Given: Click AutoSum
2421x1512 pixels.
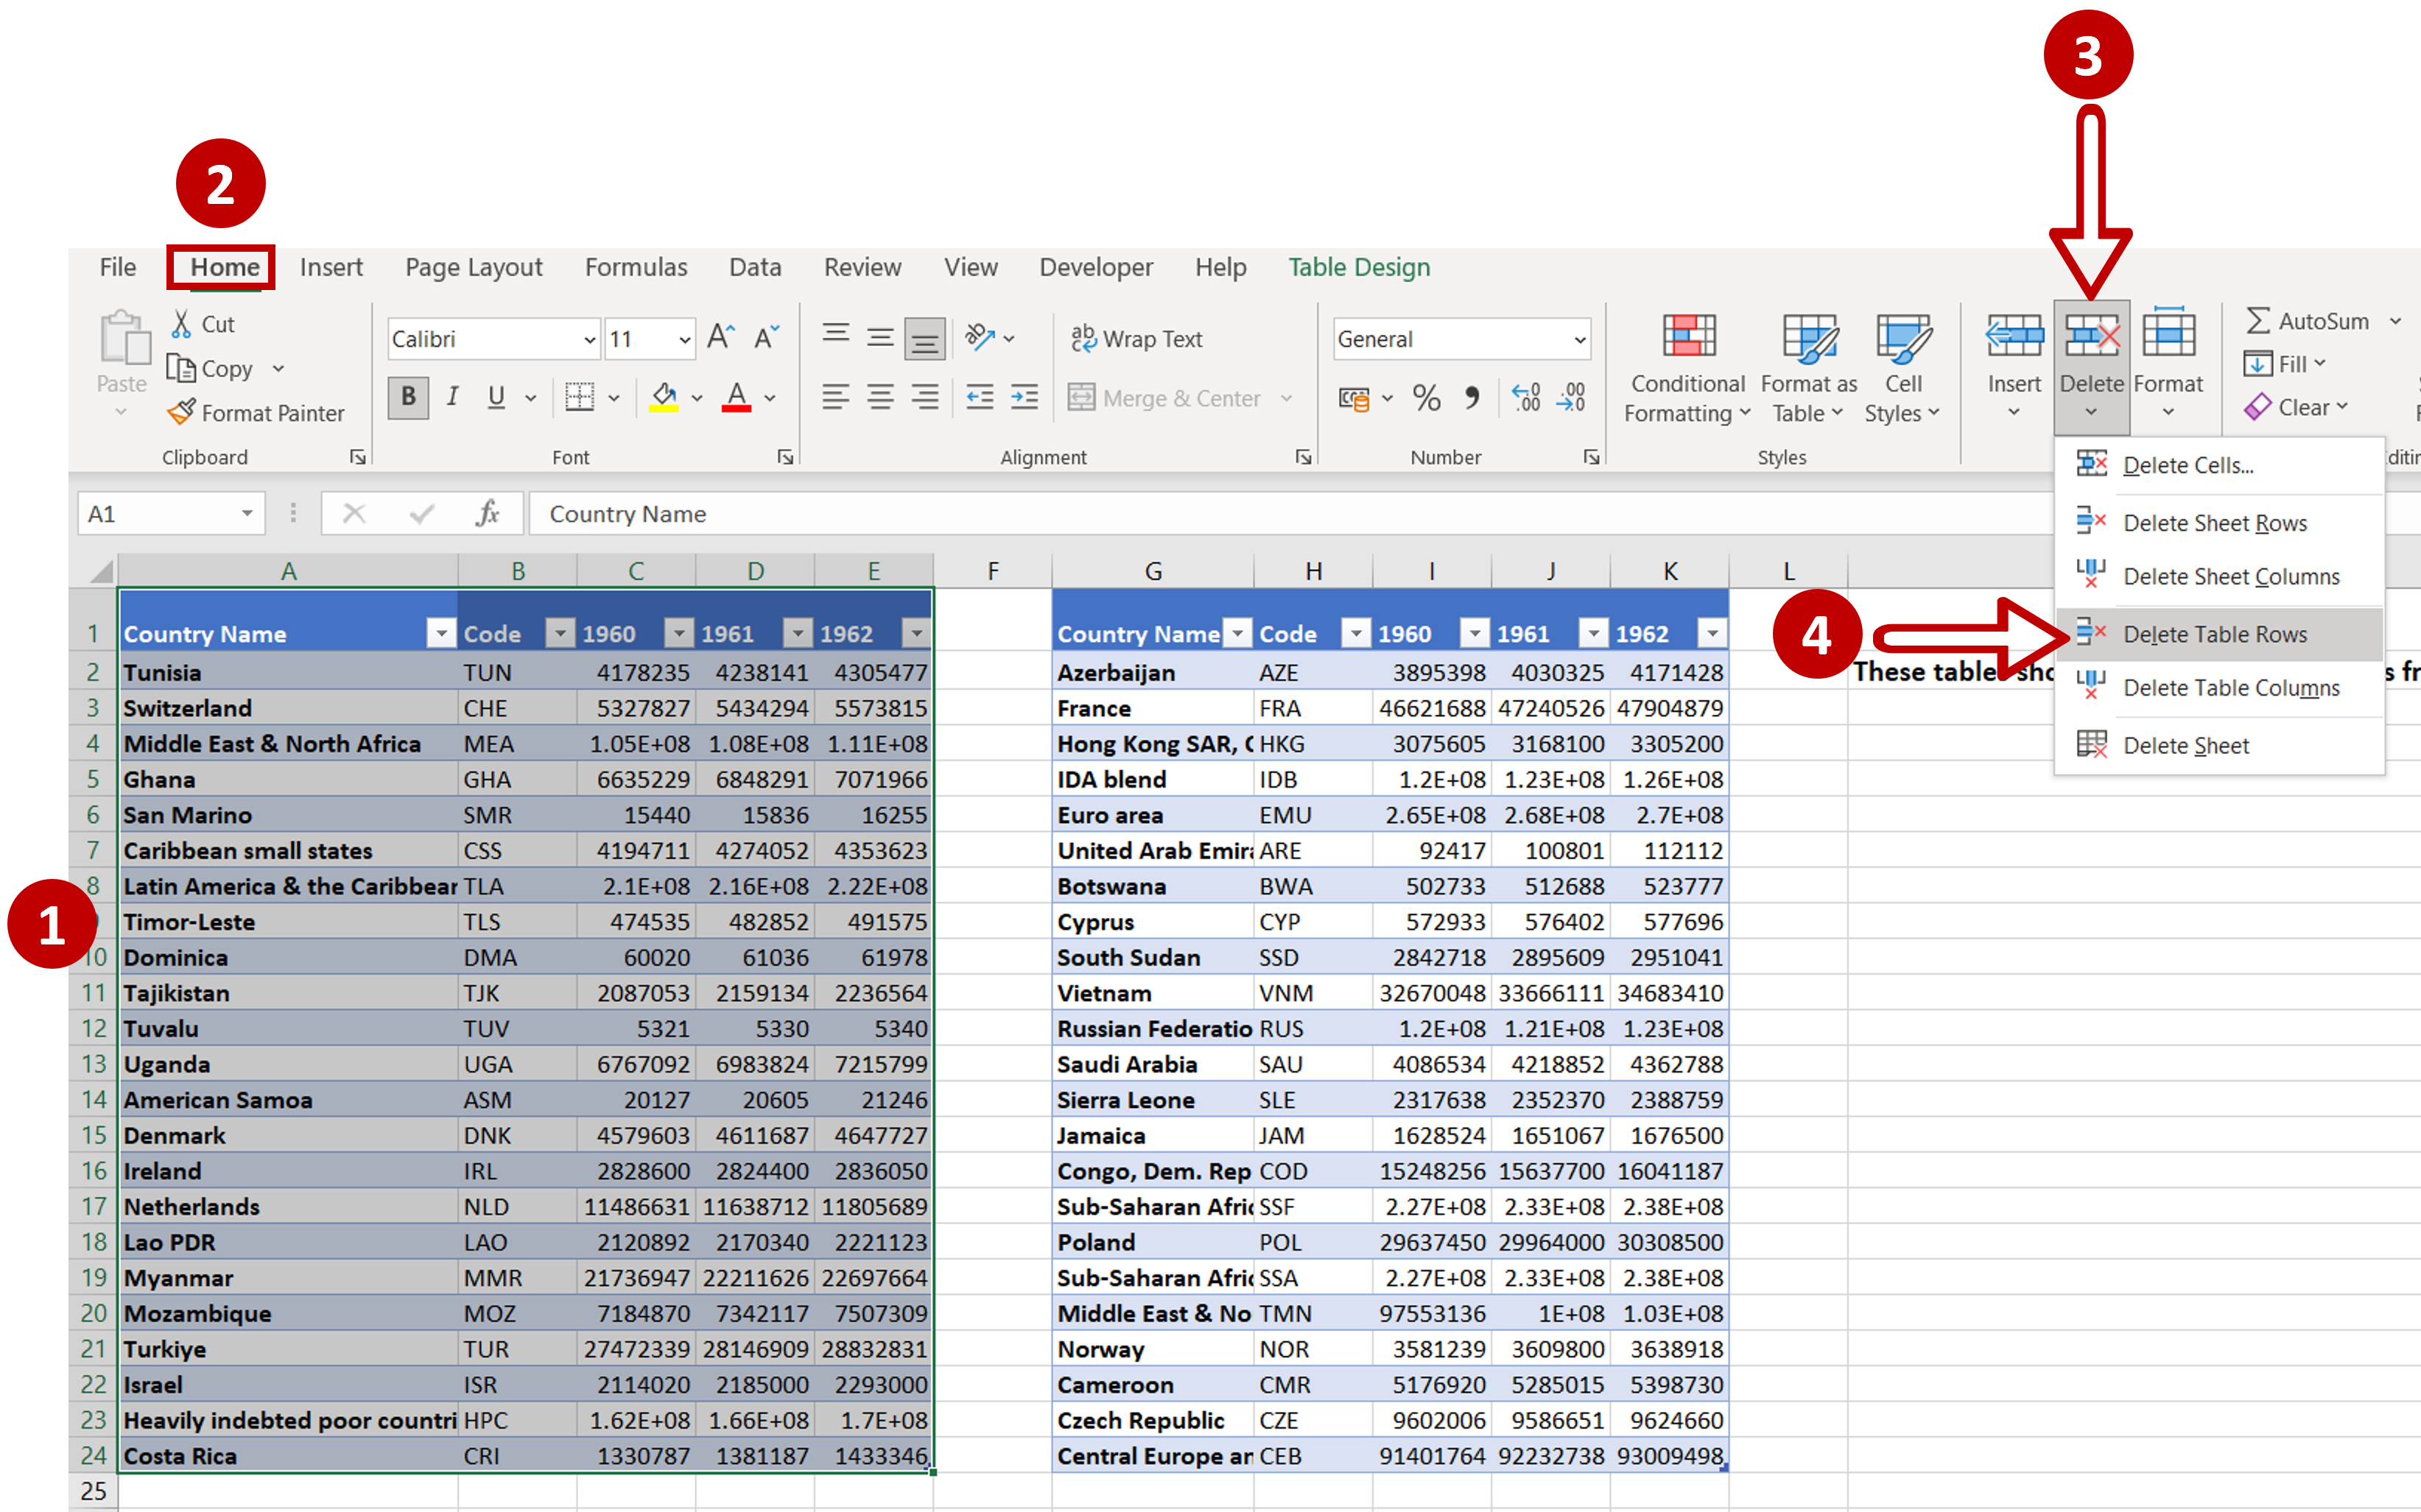Looking at the screenshot, I should pyautogui.click(x=2307, y=321).
